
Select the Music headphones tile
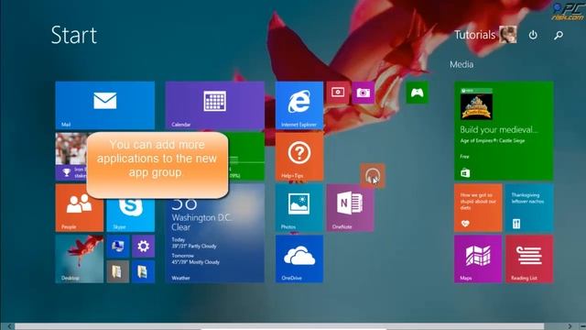coord(373,175)
